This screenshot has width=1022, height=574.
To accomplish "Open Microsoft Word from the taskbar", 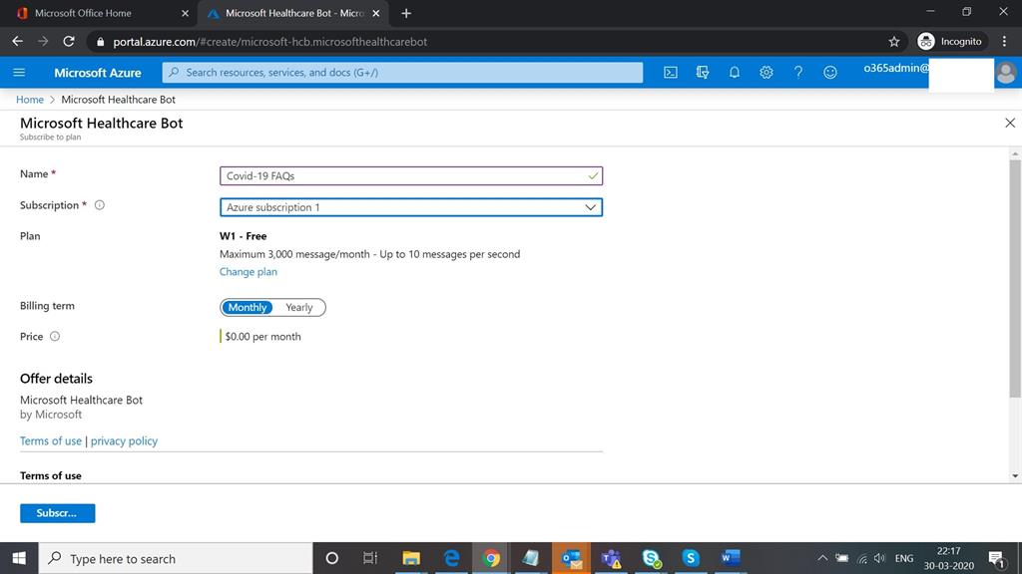I will click(x=731, y=558).
